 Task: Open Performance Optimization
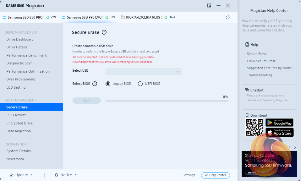(28, 71)
